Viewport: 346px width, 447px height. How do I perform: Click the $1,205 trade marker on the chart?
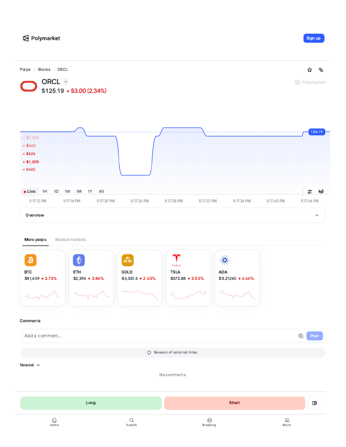coord(31,162)
